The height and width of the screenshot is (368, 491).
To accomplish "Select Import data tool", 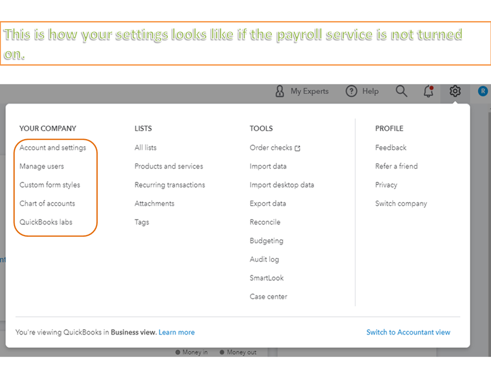I will 268,166.
